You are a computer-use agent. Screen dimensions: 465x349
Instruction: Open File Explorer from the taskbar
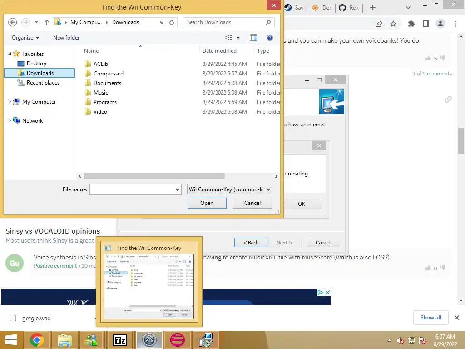(x=64, y=340)
